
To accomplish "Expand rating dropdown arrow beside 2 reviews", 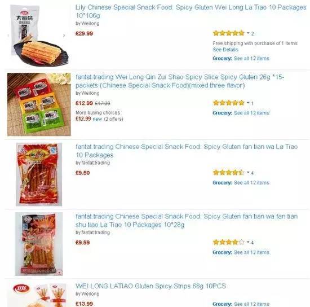I will 248,33.
